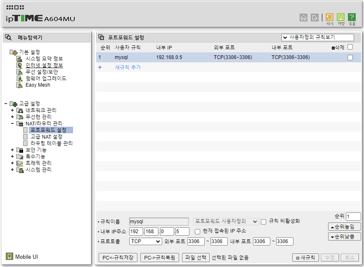Collapse the 고급 설정 tree node
Viewport: 364px width, 267px height.
(6, 104)
